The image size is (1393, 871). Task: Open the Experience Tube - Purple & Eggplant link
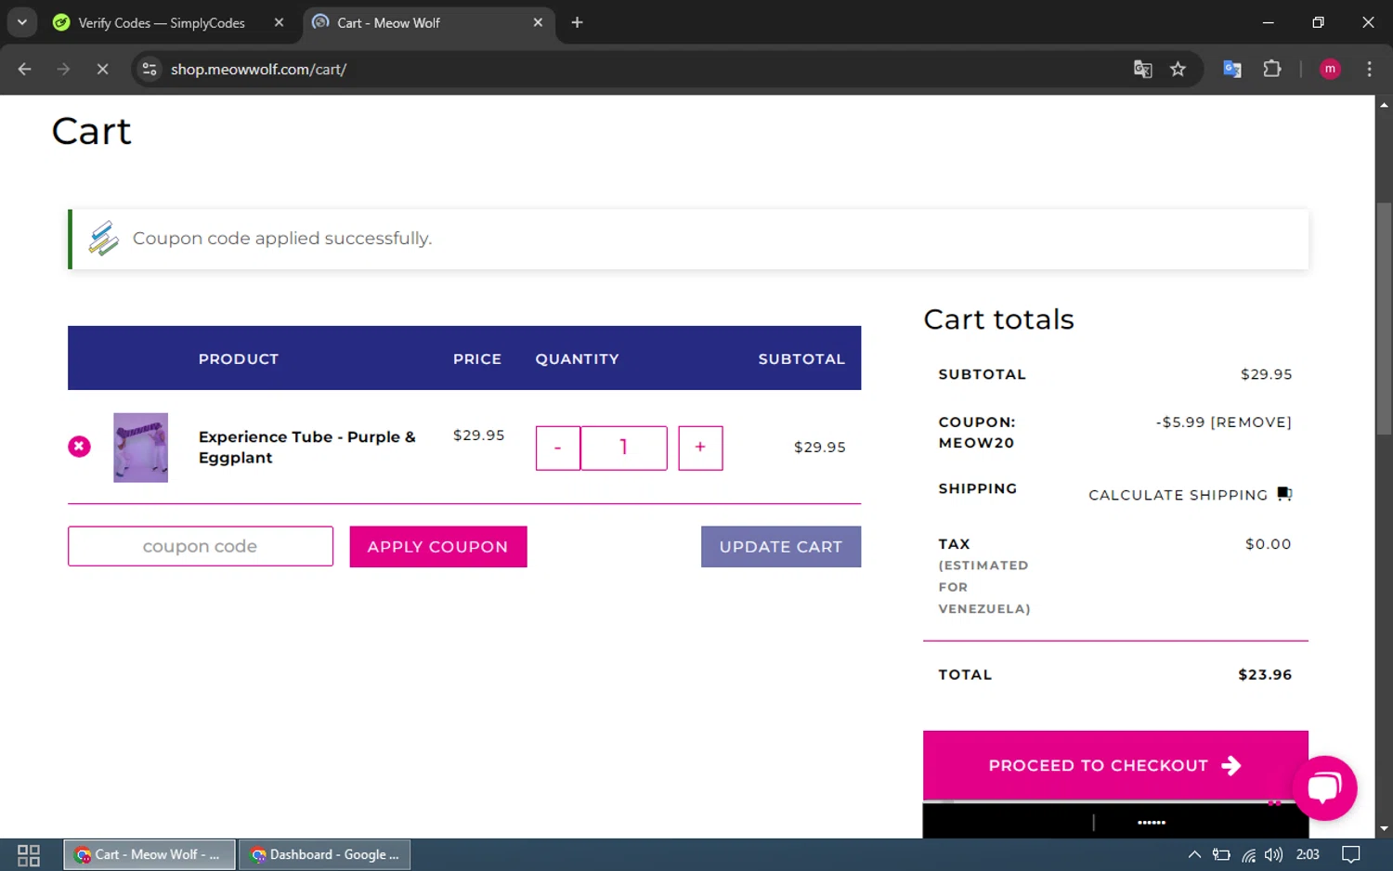pos(307,447)
